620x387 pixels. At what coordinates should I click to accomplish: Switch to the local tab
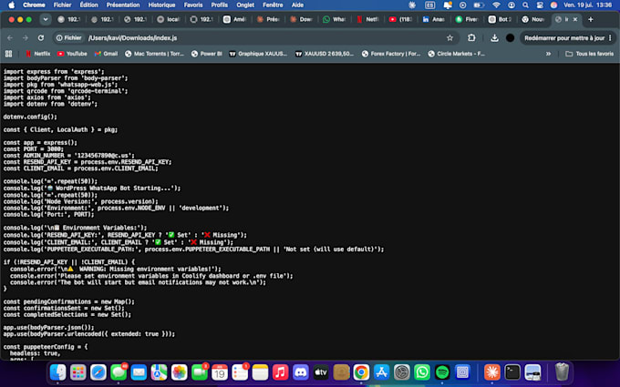tap(169, 19)
